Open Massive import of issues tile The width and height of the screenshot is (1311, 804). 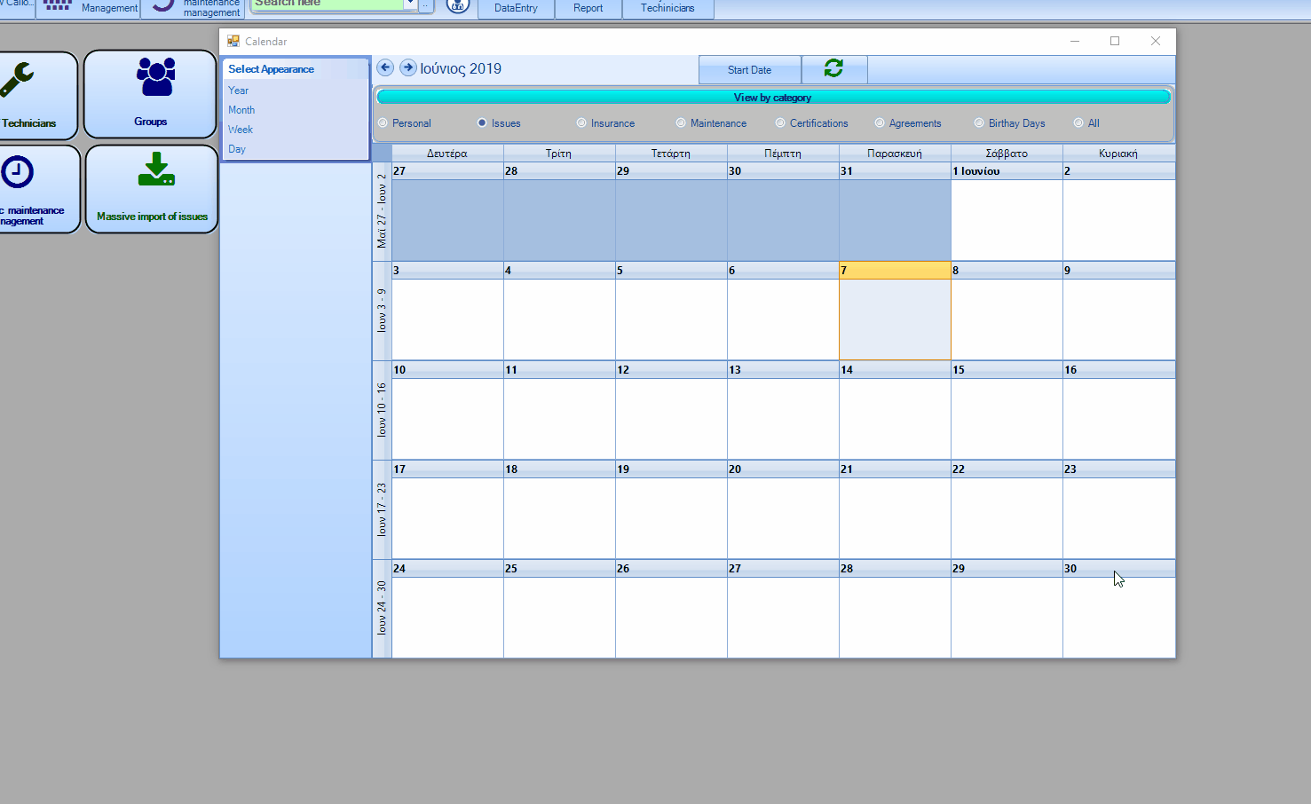coord(152,189)
